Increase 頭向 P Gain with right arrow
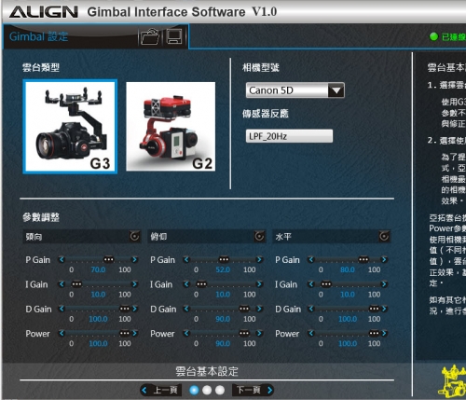Image resolution: width=466 pixels, height=400 pixels. [134, 259]
